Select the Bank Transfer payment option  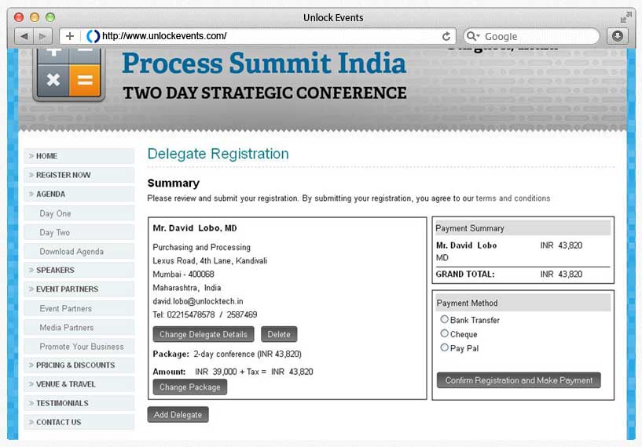(x=444, y=319)
